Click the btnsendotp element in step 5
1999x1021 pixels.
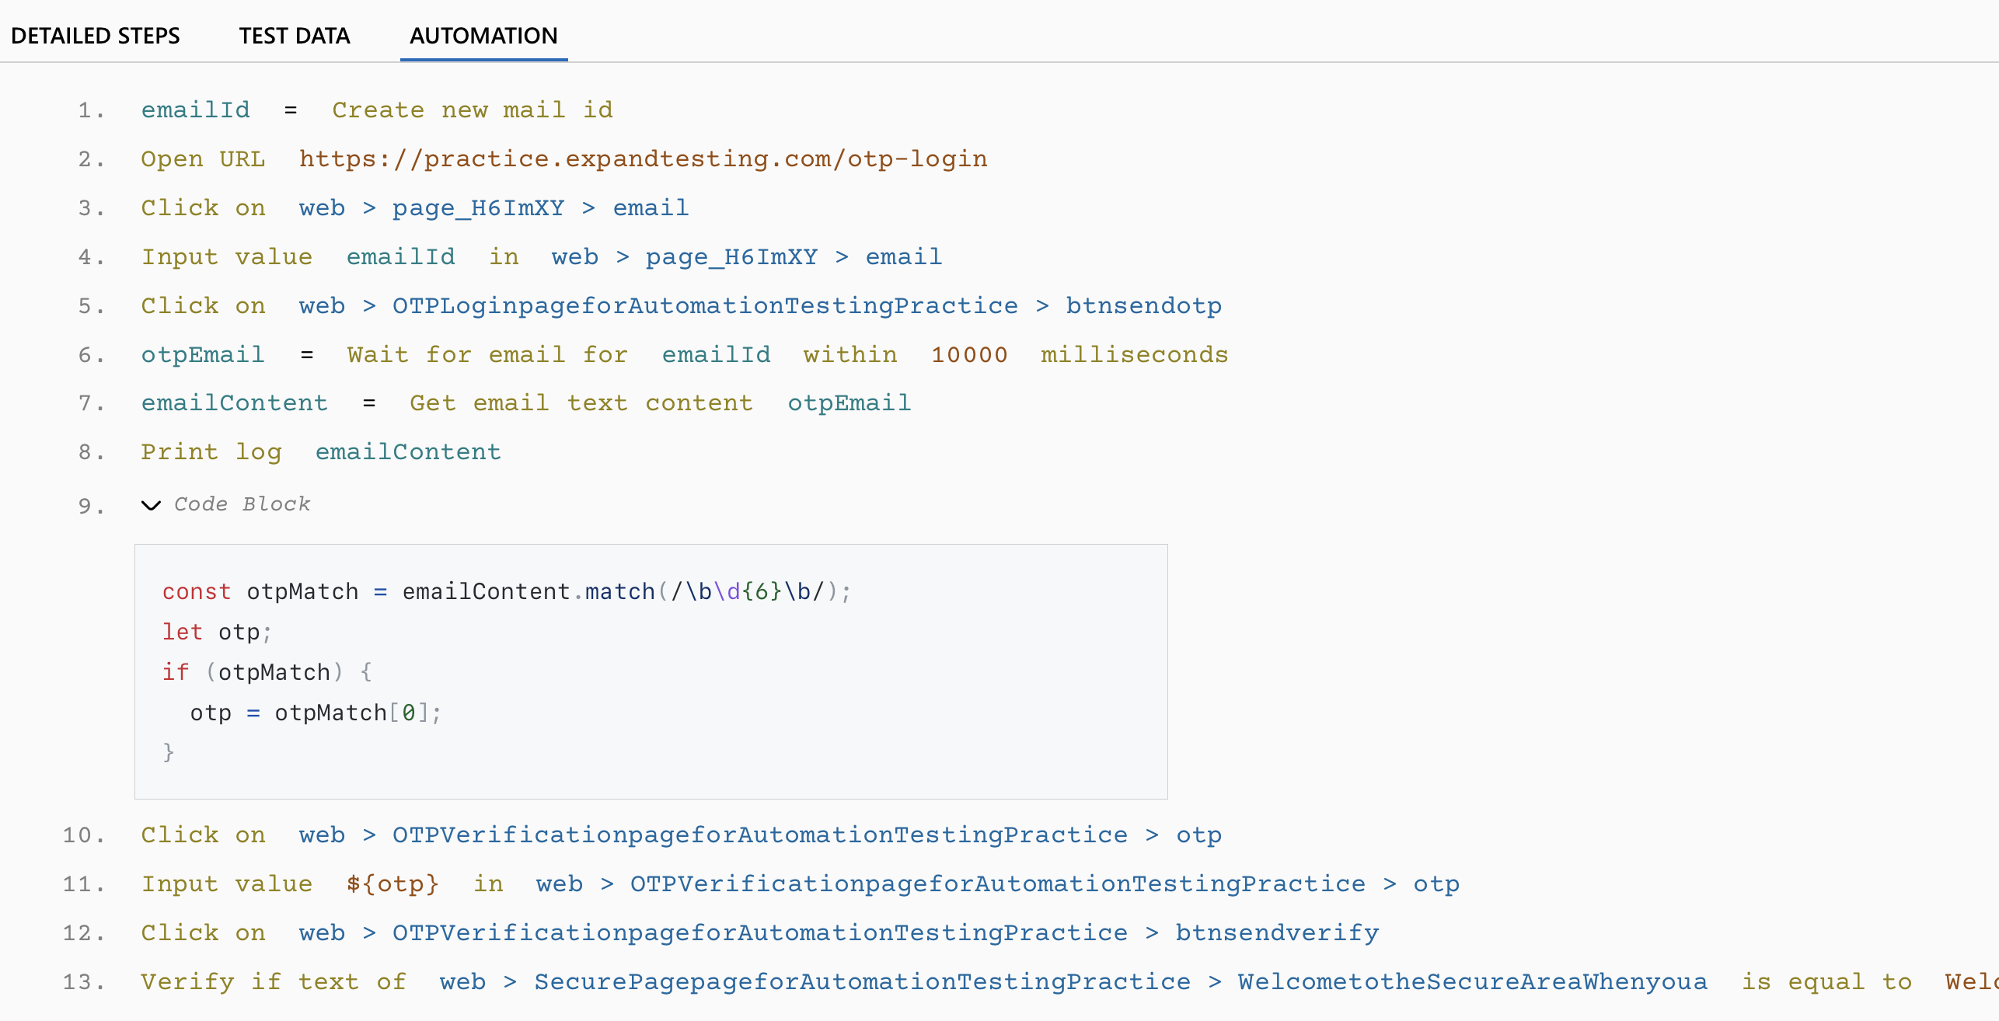click(1143, 305)
